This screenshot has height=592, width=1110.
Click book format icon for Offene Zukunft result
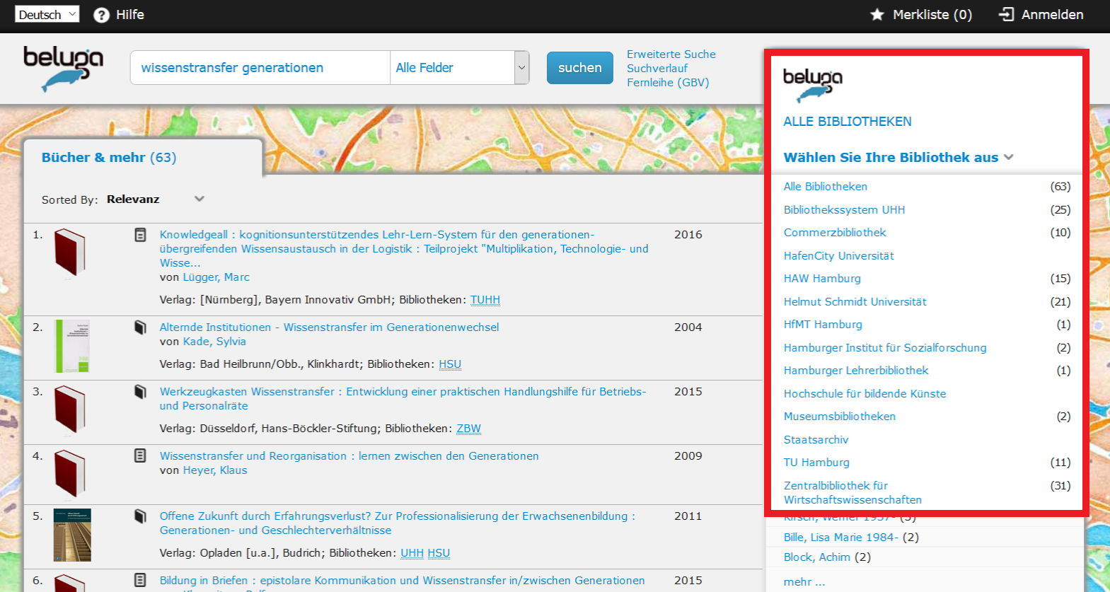(140, 516)
